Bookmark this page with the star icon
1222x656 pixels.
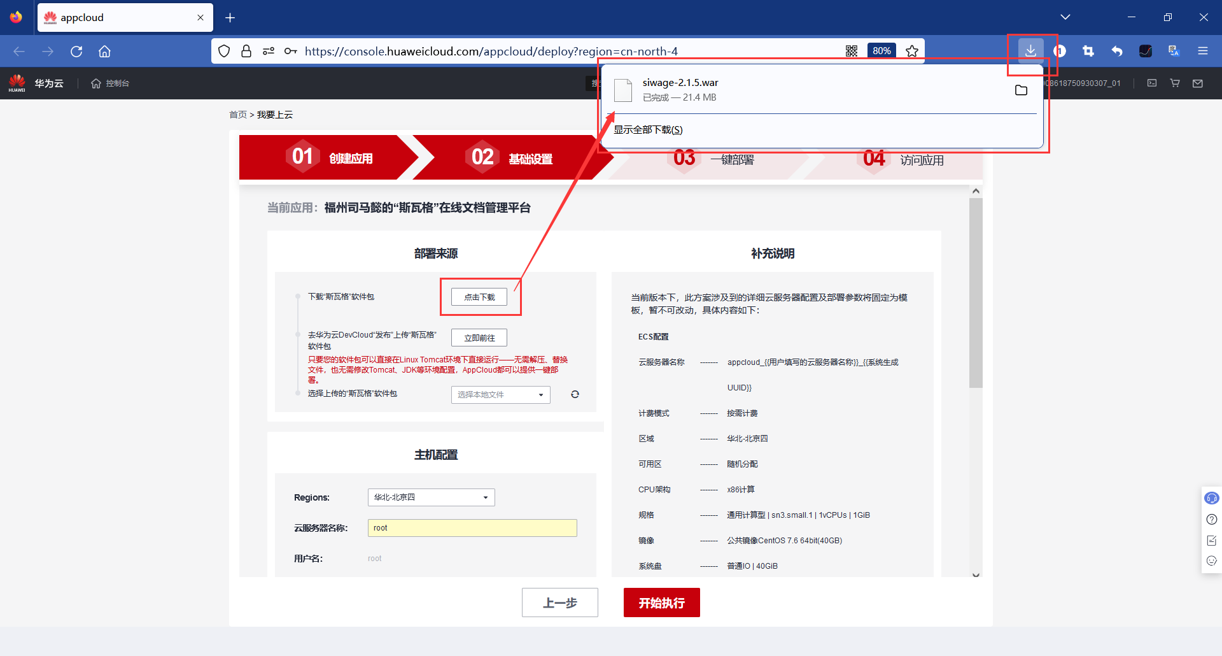pos(912,50)
